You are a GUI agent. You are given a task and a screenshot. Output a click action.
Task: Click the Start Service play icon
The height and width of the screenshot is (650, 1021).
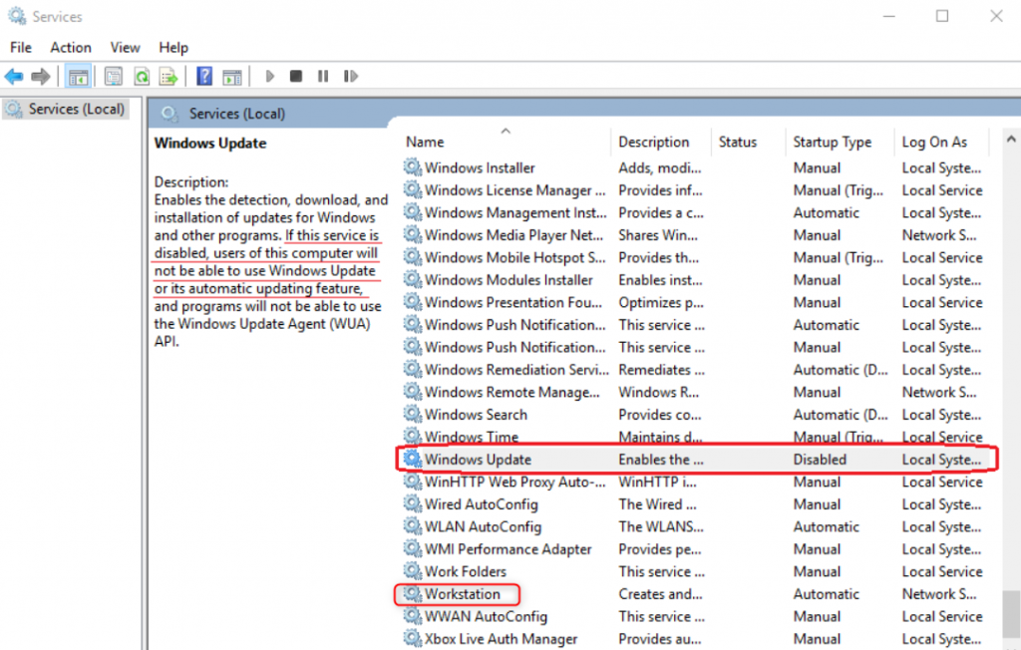pyautogui.click(x=269, y=76)
